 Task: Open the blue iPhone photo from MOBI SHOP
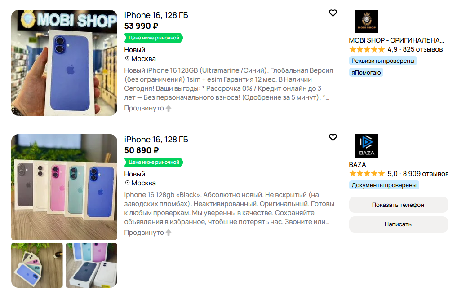point(64,63)
